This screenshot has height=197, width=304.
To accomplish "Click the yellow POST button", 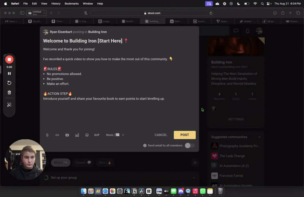I will coord(185,135).
